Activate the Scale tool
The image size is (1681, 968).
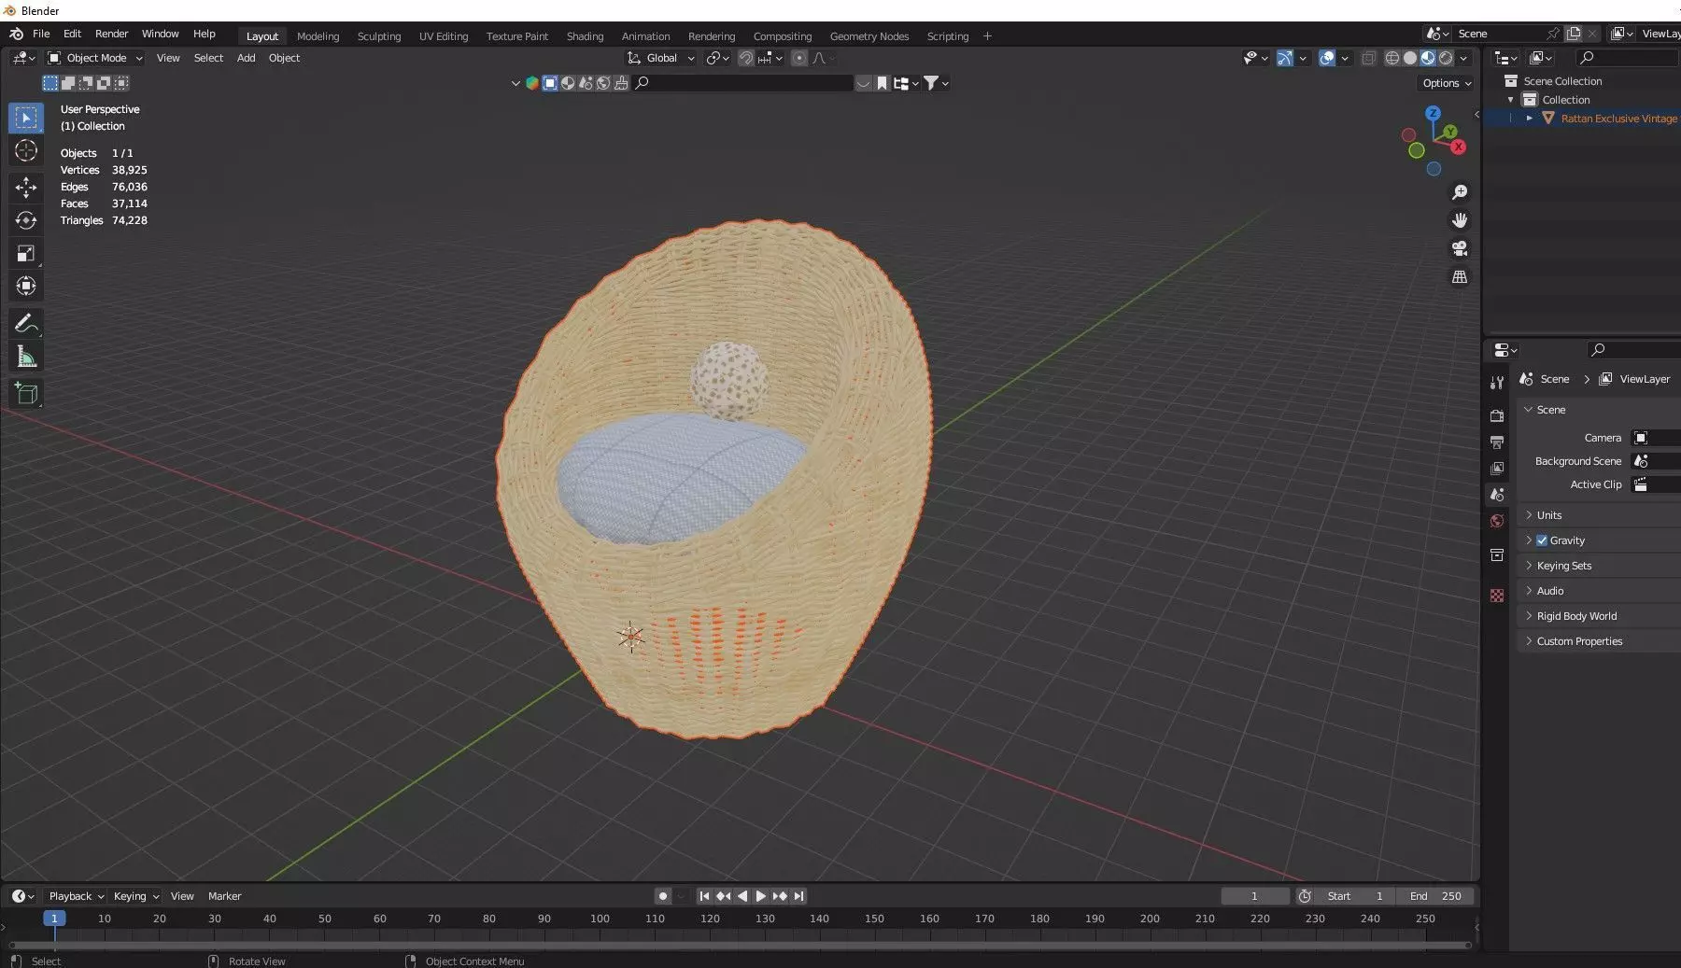26,253
